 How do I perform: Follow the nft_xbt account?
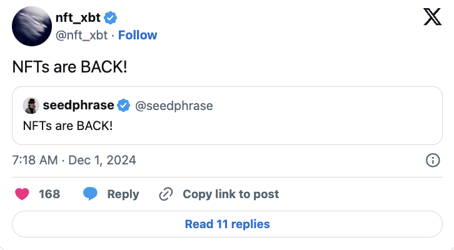138,35
